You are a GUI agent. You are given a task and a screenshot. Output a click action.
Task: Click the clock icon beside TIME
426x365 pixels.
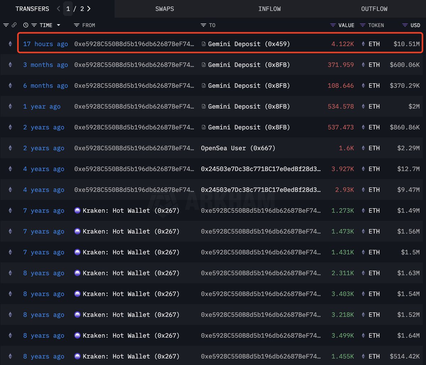click(x=26, y=25)
